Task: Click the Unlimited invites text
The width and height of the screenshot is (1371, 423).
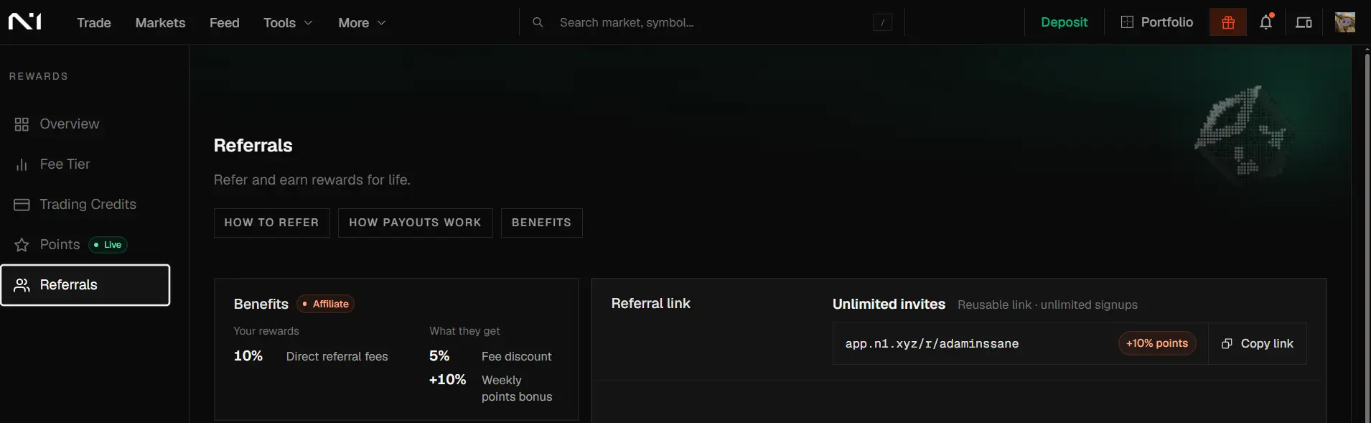Action: (889, 305)
